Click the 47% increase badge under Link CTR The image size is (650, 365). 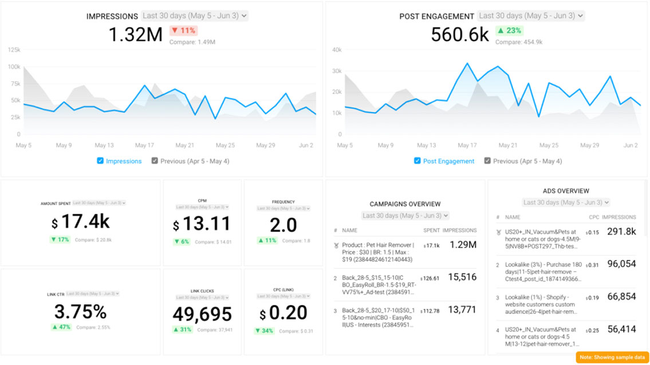tap(62, 327)
